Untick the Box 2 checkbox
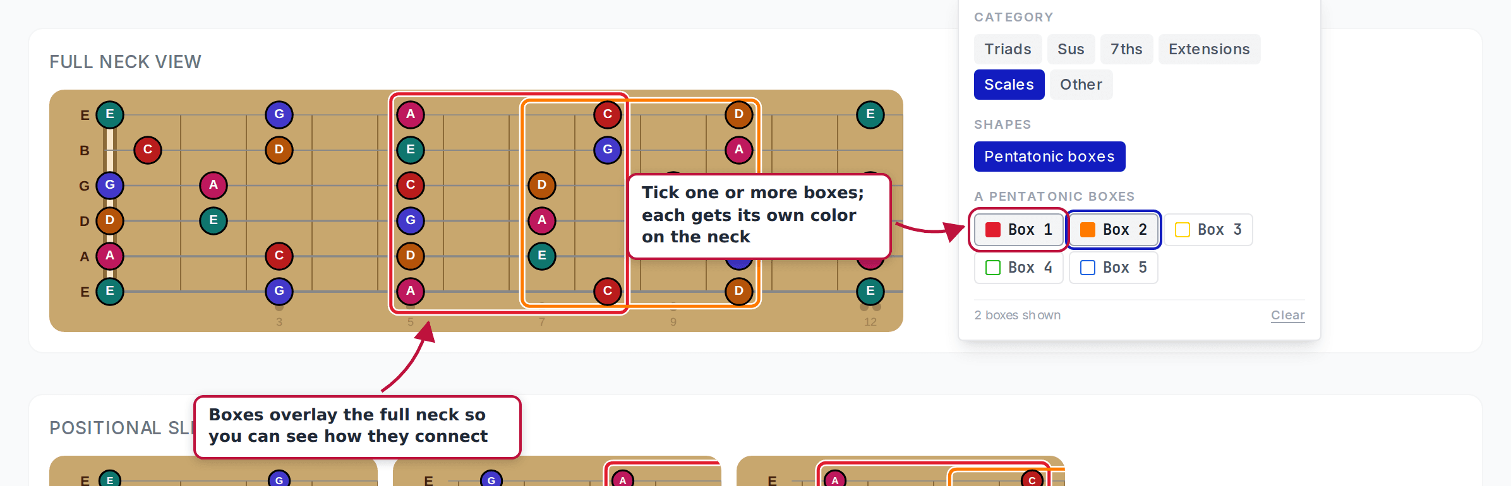The height and width of the screenshot is (486, 1511). (1113, 230)
